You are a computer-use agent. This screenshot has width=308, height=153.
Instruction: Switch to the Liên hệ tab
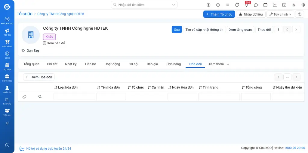[91, 64]
